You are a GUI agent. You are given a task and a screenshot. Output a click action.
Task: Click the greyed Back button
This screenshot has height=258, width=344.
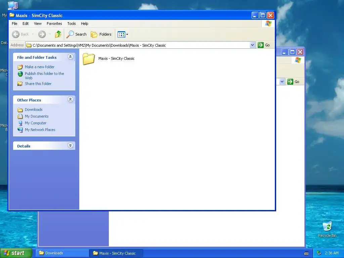[20, 34]
